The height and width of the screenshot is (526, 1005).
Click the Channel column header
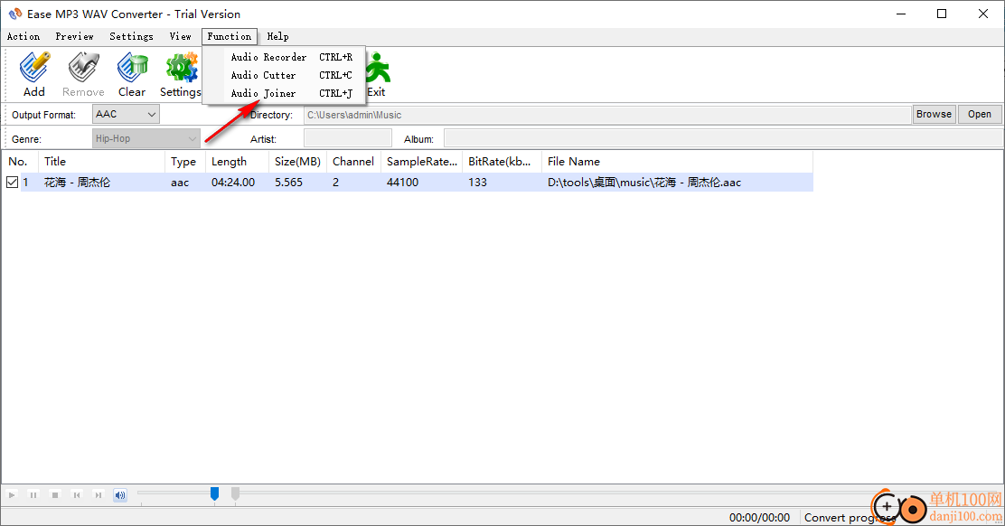pos(353,162)
